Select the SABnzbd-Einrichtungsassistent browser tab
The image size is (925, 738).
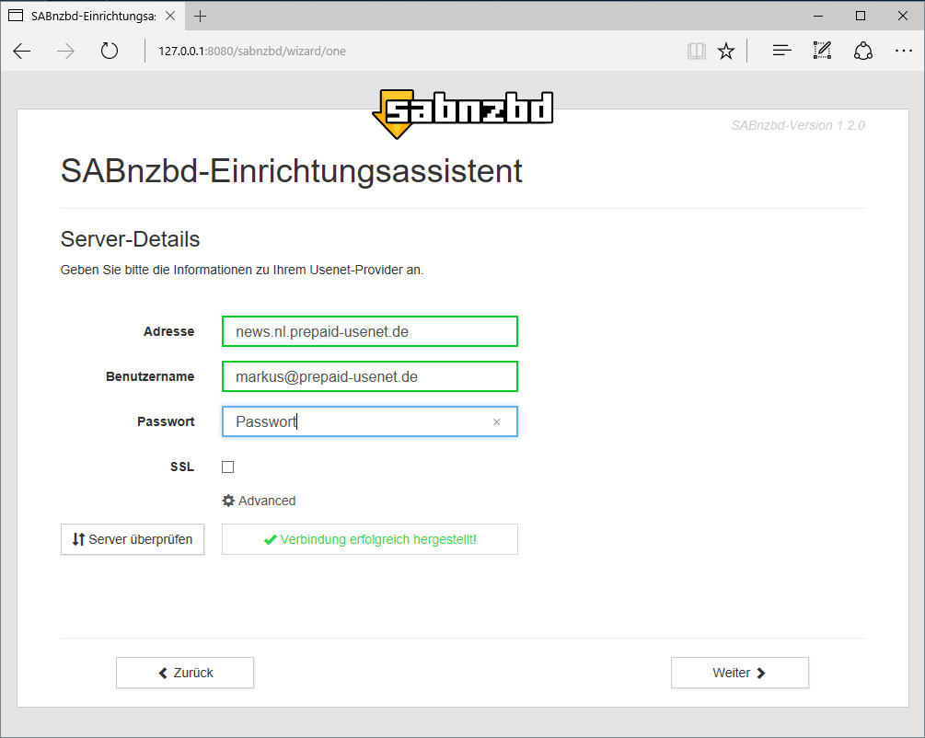pos(93,16)
